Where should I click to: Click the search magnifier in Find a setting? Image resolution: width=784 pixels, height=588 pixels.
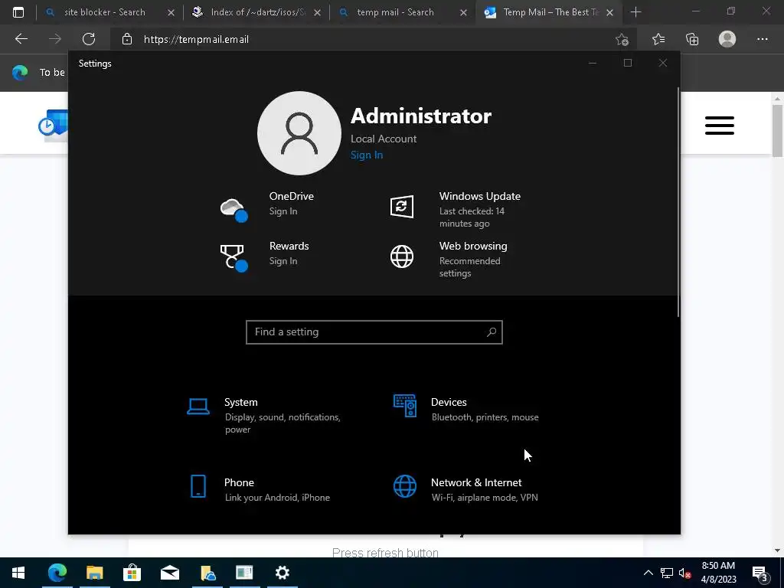[492, 332]
